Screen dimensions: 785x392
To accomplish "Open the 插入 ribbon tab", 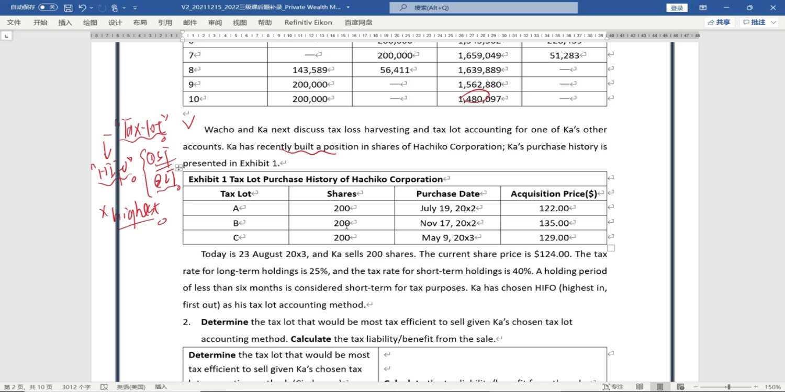I will [x=65, y=22].
